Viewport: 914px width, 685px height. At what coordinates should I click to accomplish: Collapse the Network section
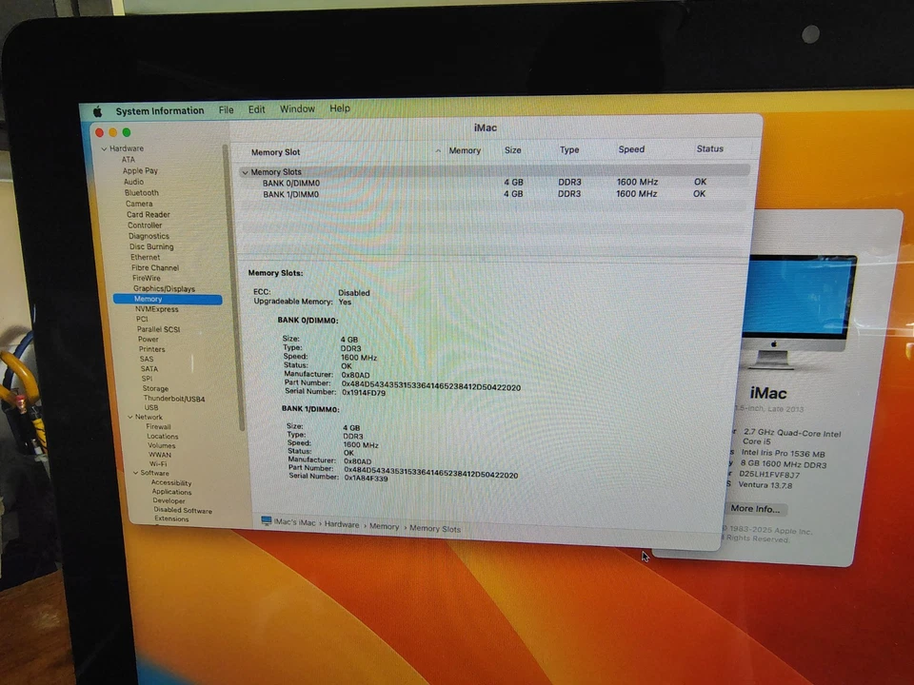click(x=129, y=417)
